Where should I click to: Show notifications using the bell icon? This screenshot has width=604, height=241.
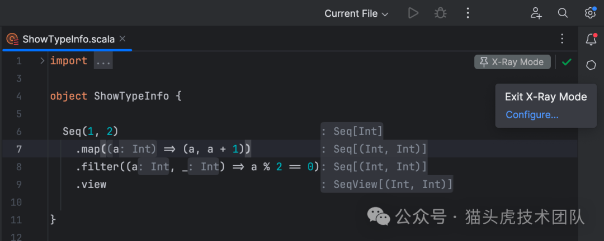point(591,39)
